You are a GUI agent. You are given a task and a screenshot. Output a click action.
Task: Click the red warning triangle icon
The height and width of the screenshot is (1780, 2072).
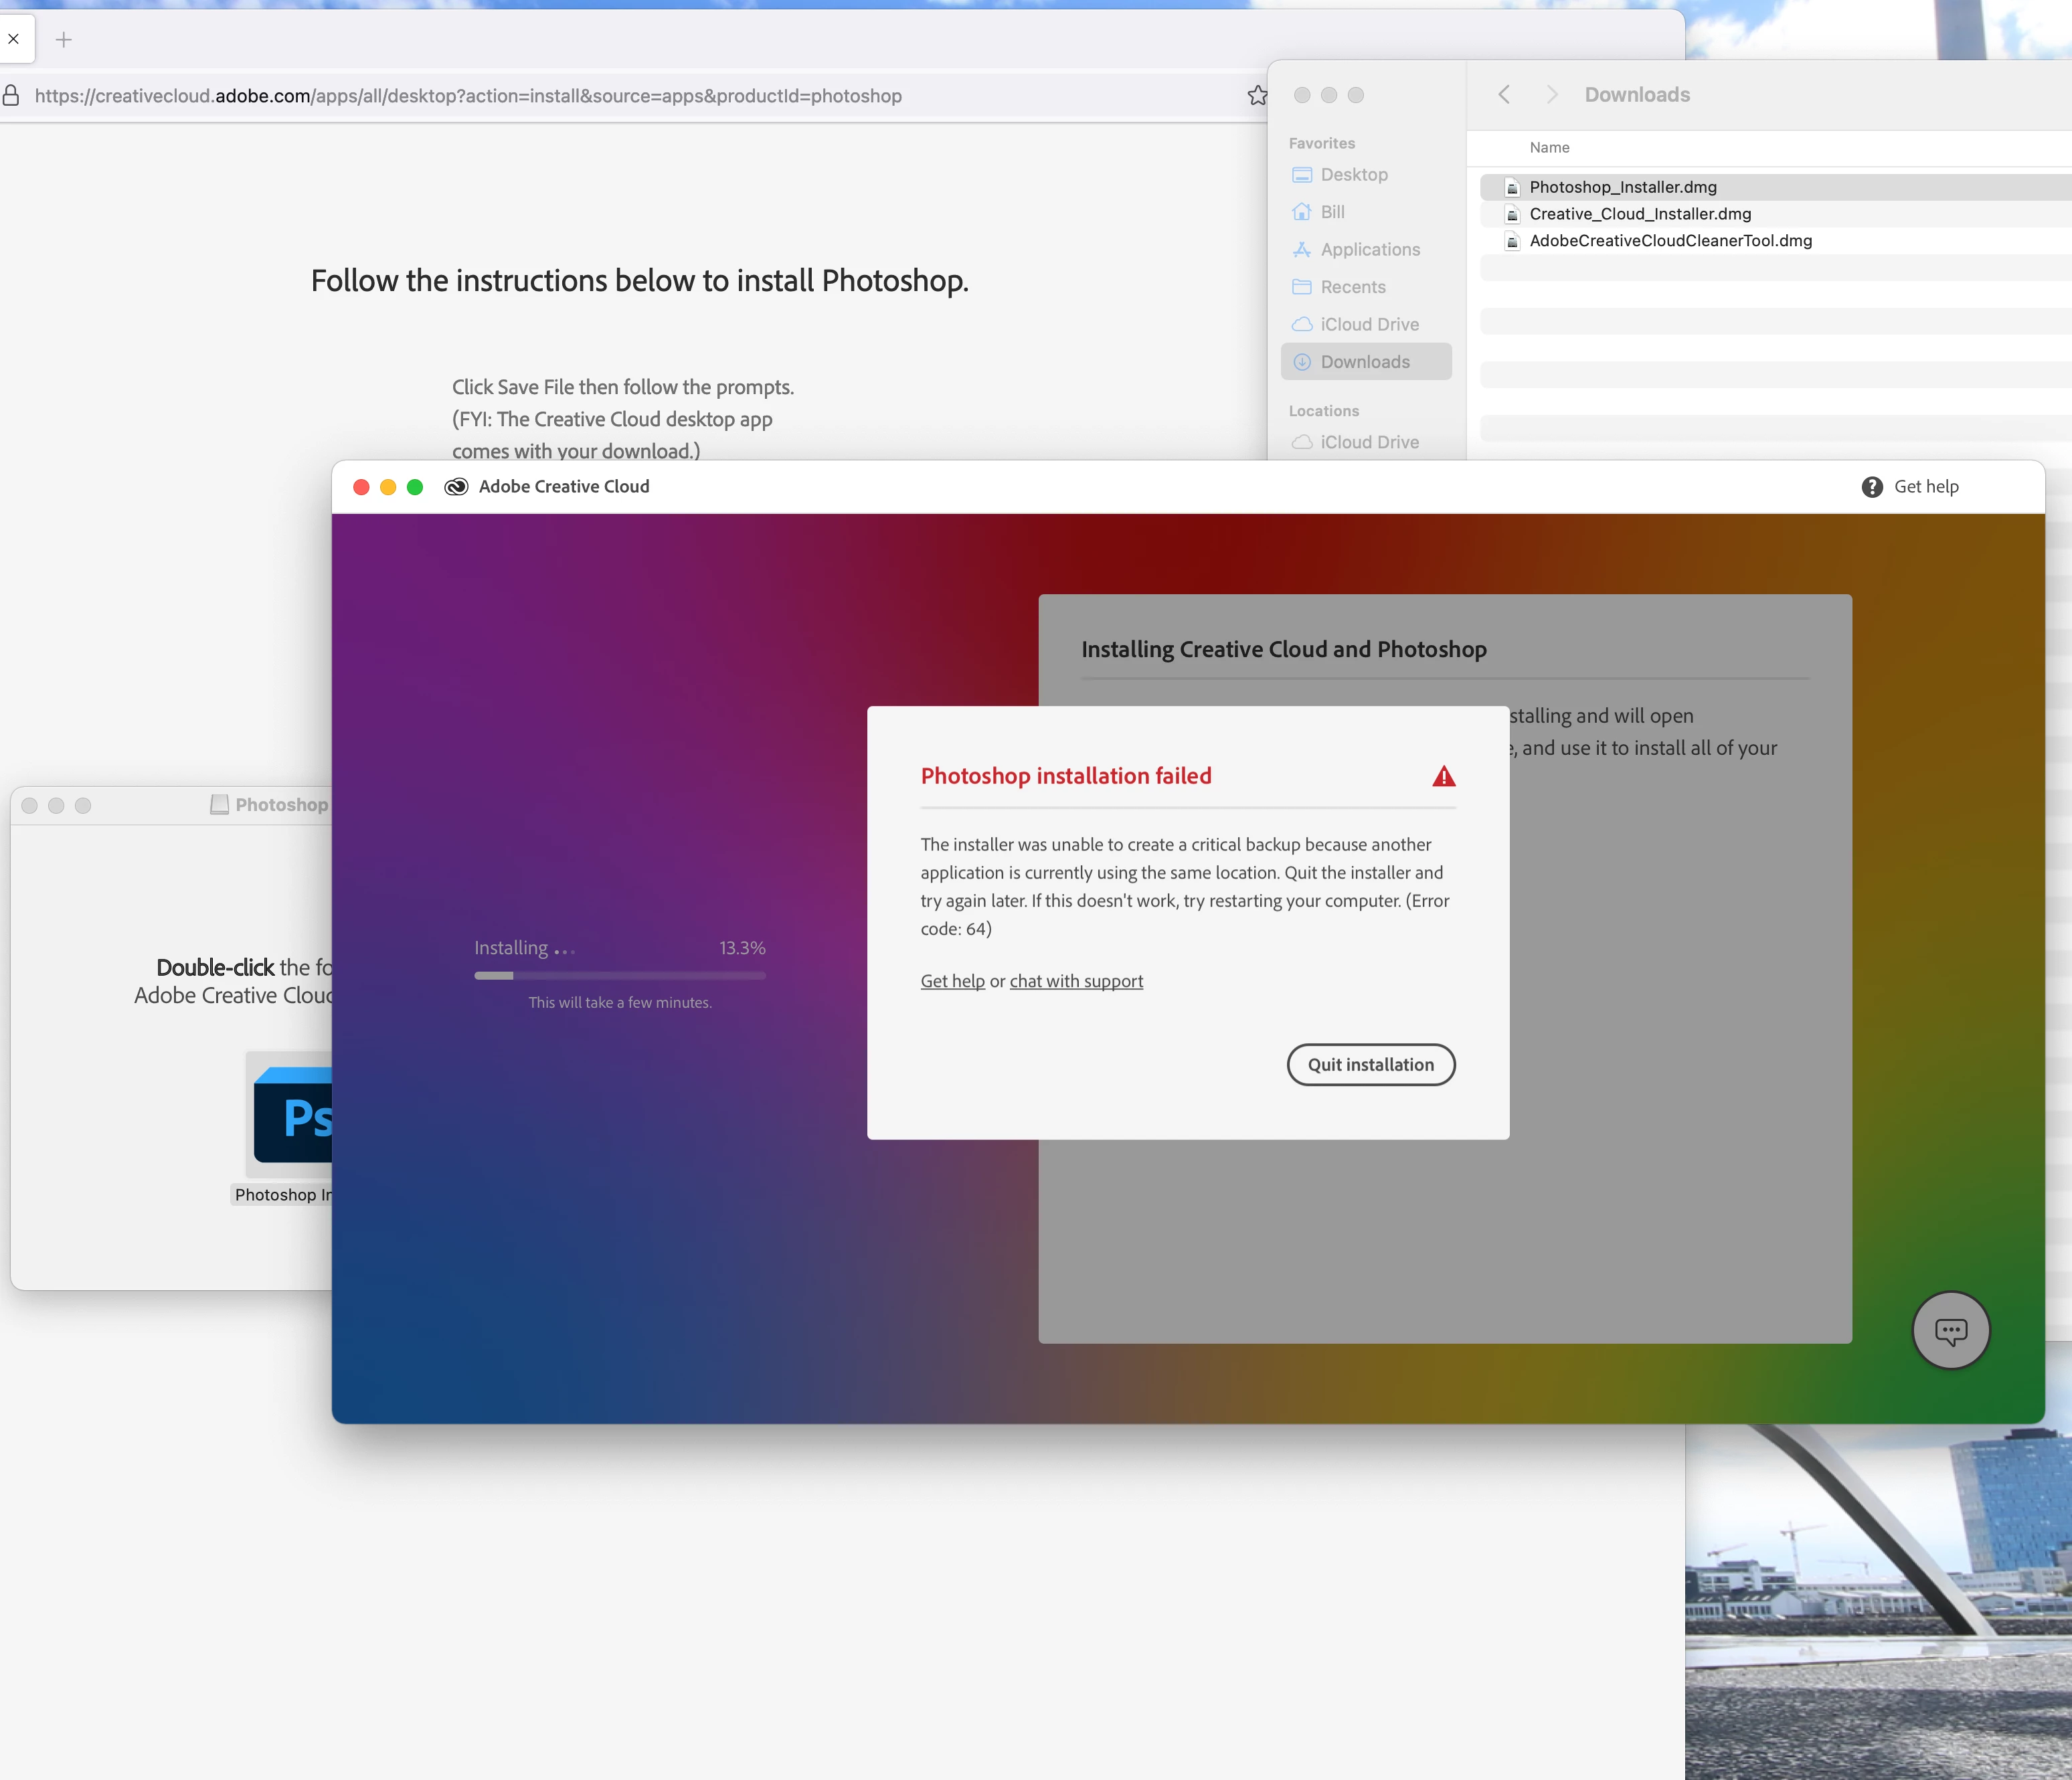1443,776
